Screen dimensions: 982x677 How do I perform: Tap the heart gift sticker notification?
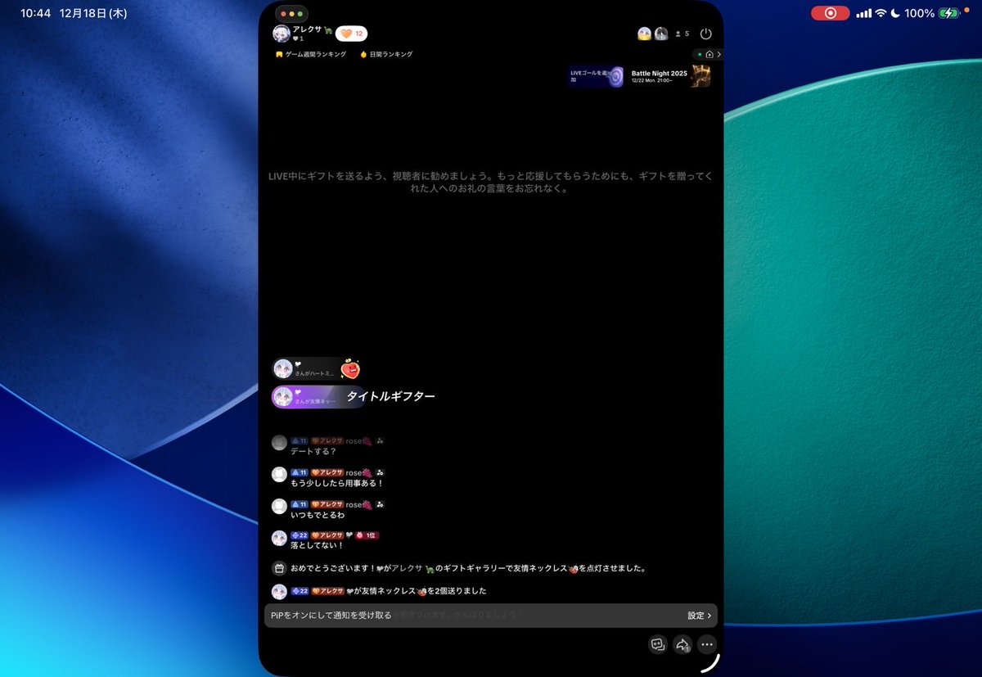(350, 370)
